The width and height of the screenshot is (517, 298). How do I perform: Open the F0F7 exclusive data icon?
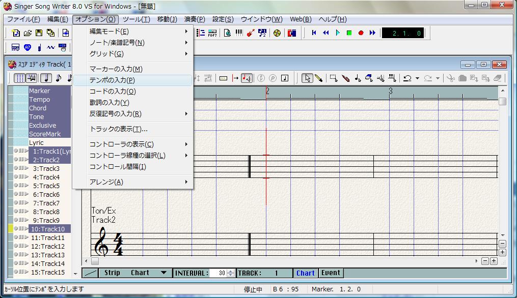[212, 33]
